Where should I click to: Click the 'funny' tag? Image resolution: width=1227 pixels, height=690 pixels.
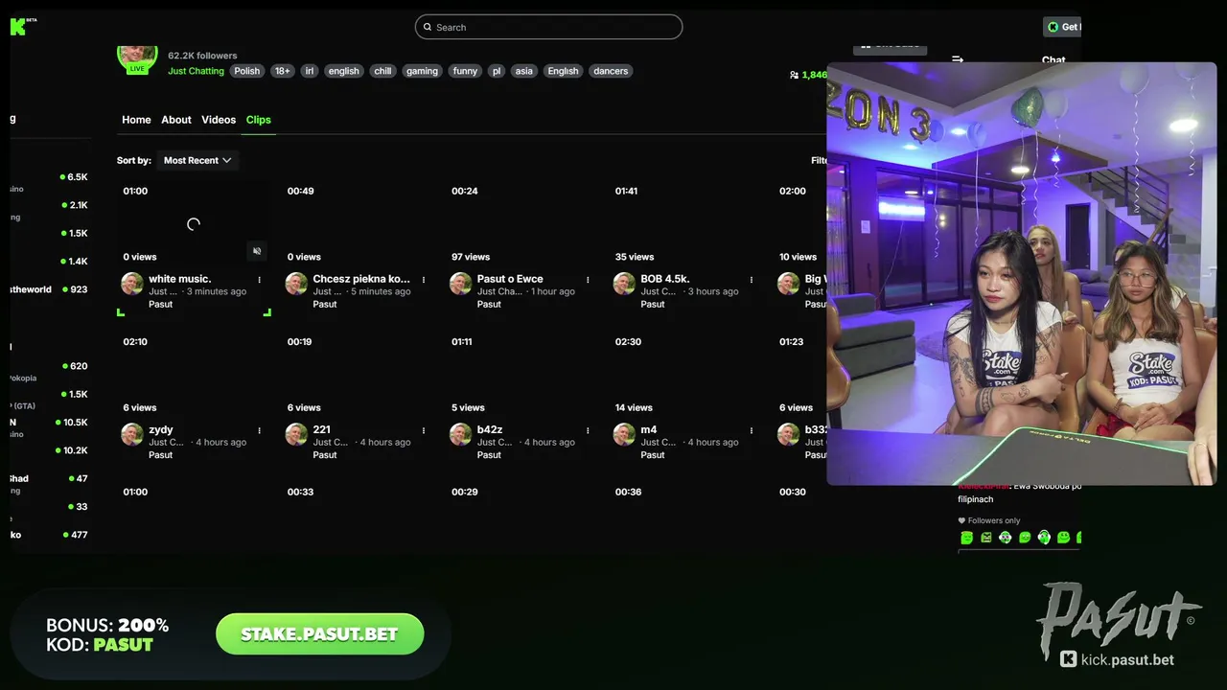point(465,71)
